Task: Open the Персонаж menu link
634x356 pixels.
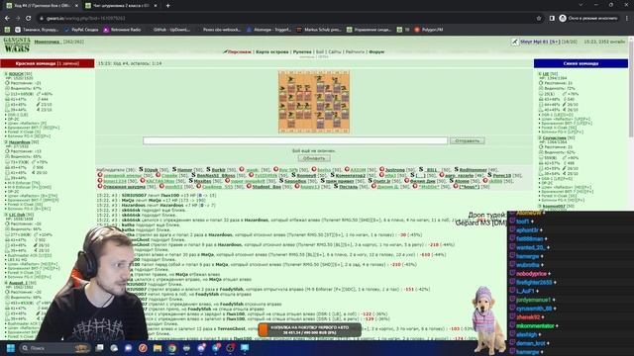Action: 240,52
